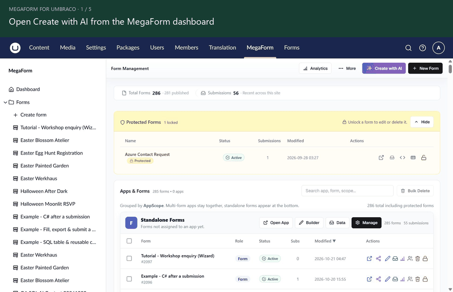
Task: Open the Builder for Standalone Forms
Action: click(309, 223)
